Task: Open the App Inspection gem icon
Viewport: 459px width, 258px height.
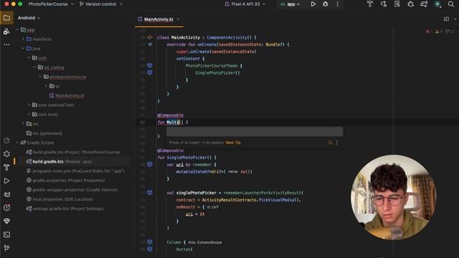Action: (x=6, y=221)
